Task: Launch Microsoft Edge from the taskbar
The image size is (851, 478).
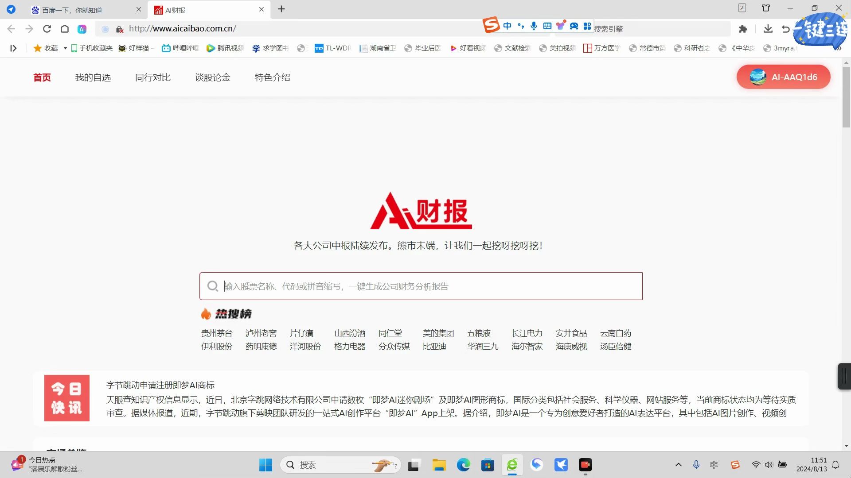Action: coord(464,465)
